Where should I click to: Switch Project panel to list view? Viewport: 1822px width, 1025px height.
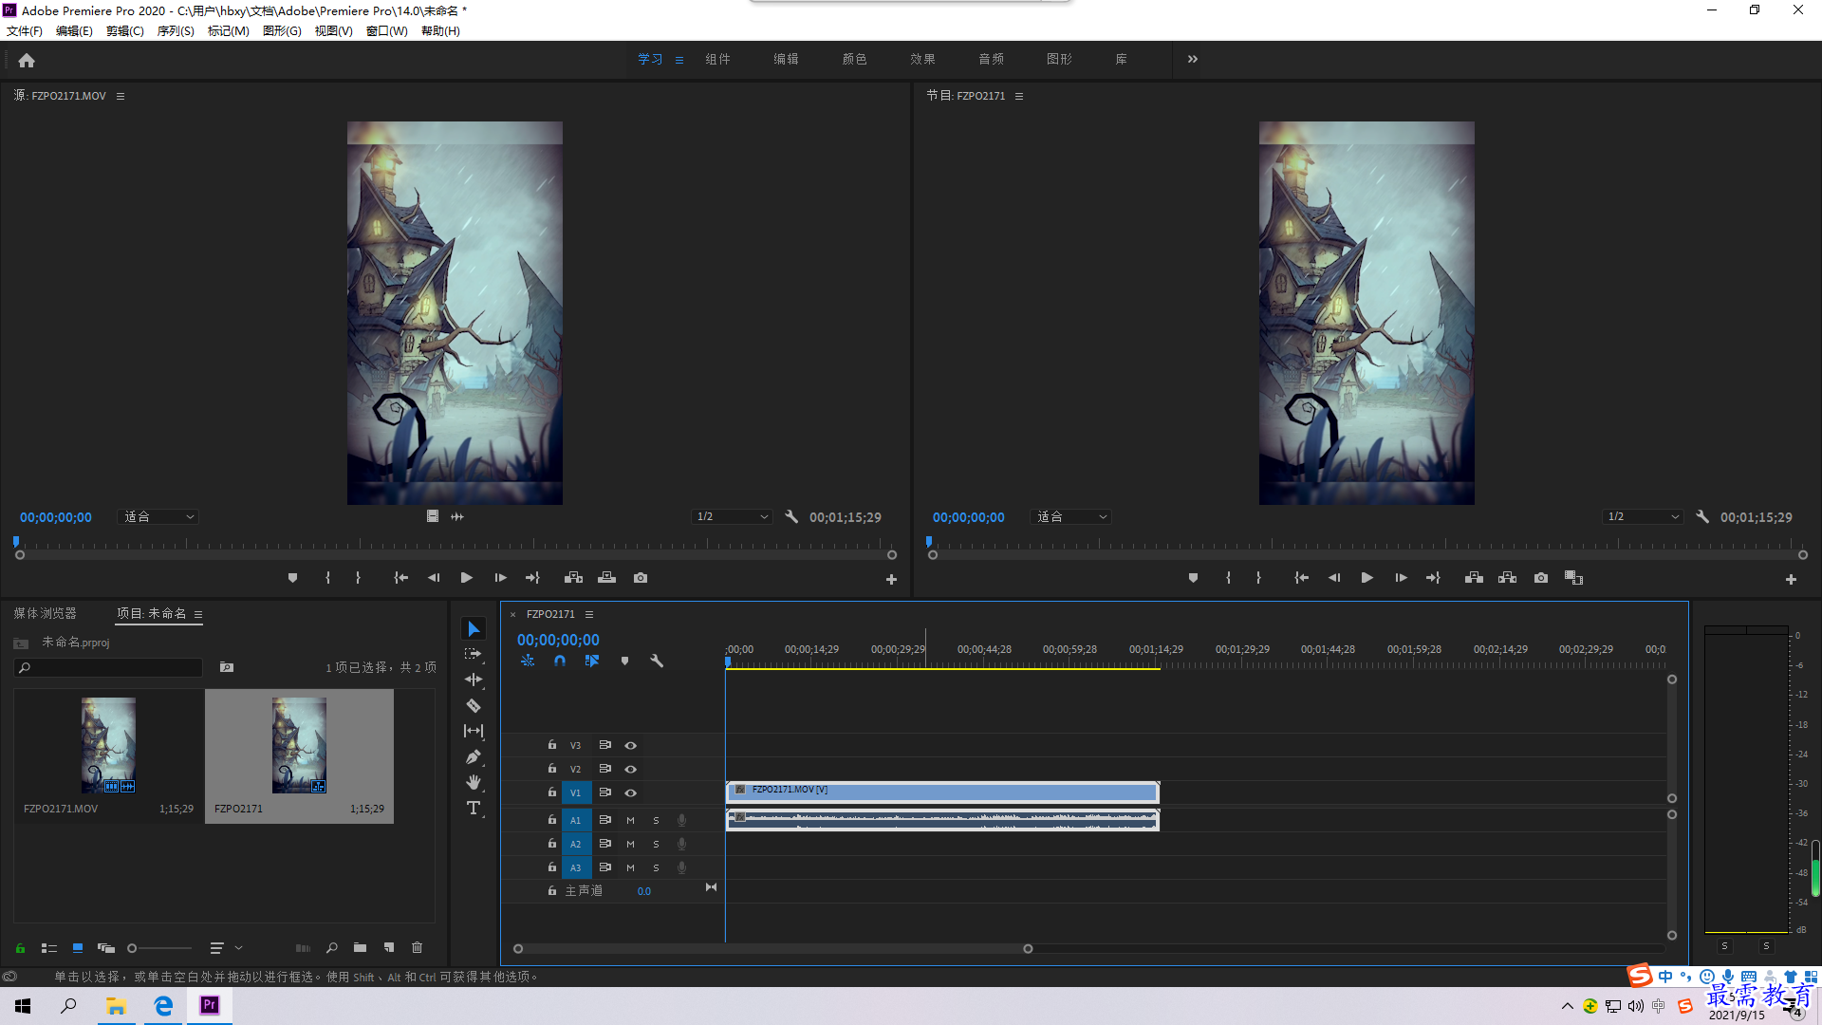pos(49,948)
